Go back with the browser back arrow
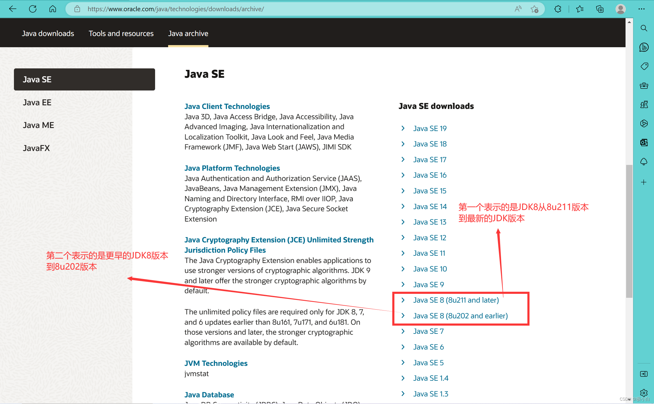This screenshot has height=404, width=654. (x=13, y=9)
